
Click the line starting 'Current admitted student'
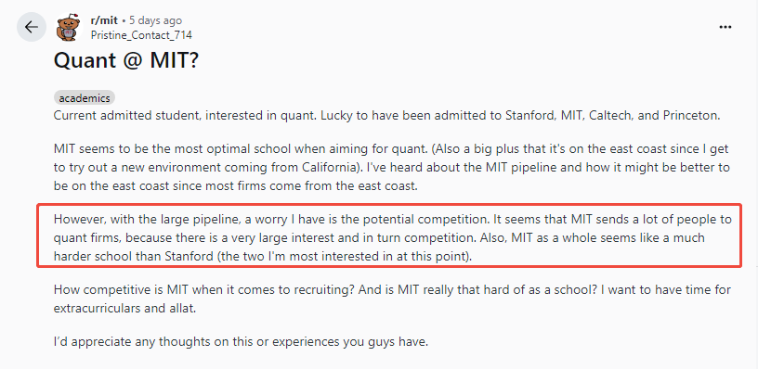pos(387,116)
